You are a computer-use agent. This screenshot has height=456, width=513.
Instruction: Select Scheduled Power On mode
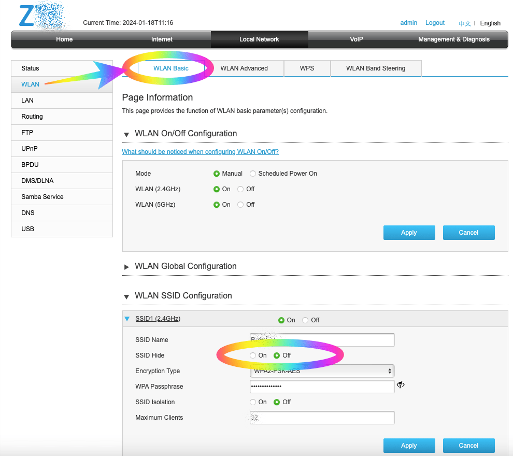[252, 174]
